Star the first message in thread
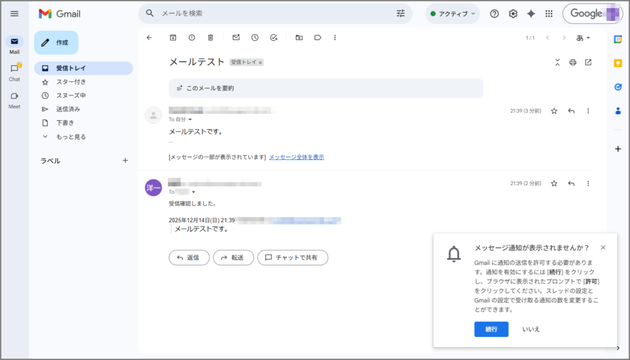This screenshot has width=630, height=360. click(554, 111)
